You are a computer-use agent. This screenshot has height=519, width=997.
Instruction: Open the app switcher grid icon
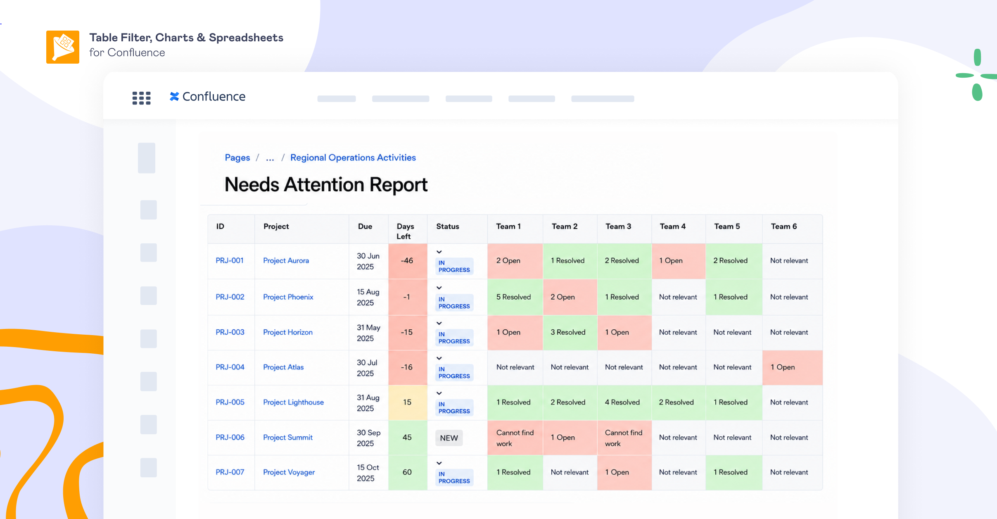click(141, 98)
